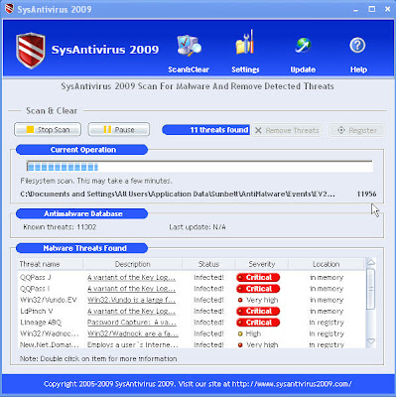Click the Known threats: 11302 text
396x397 pixels.
click(x=60, y=227)
